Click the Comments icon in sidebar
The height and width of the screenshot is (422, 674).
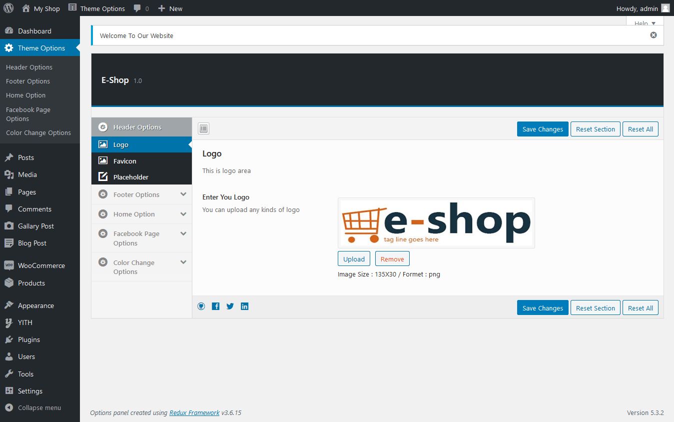point(9,209)
